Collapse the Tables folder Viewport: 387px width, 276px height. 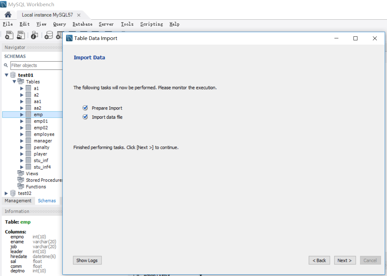tap(14, 82)
